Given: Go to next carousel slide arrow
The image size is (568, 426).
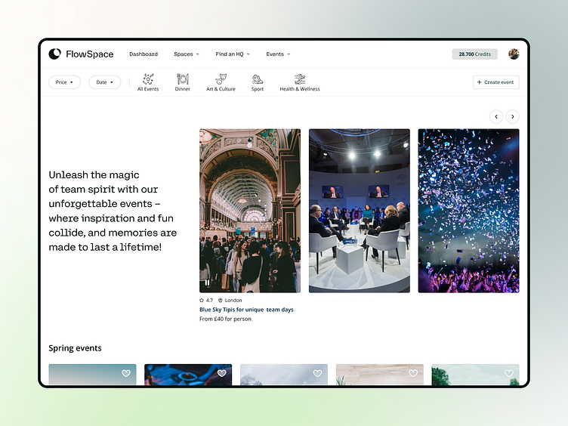Looking at the screenshot, I should coord(513,116).
